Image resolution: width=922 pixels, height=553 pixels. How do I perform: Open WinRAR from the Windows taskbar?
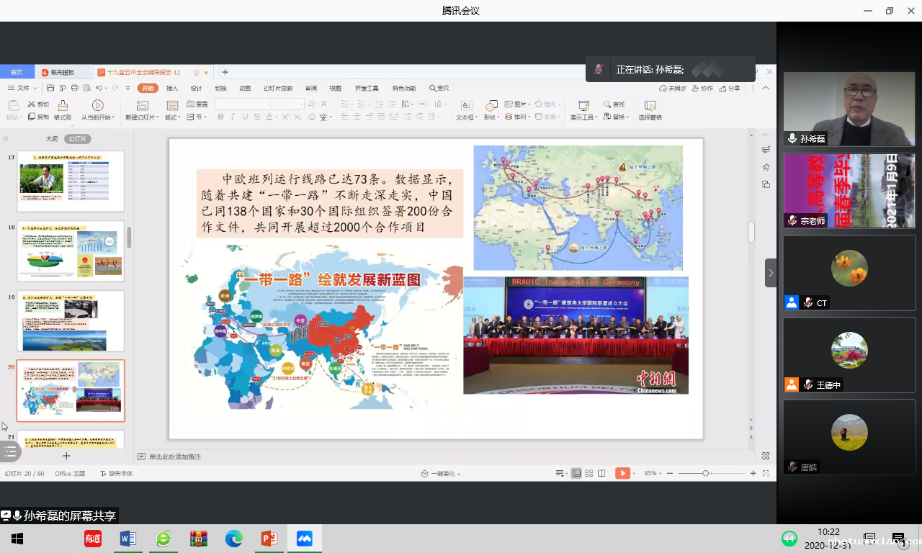pos(199,539)
